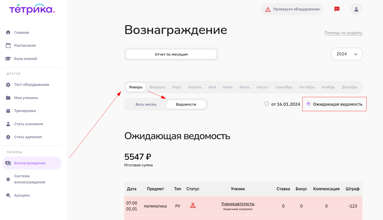Click the 'Ученик' column header
Screen dimensions: 383x220
pos(238,189)
